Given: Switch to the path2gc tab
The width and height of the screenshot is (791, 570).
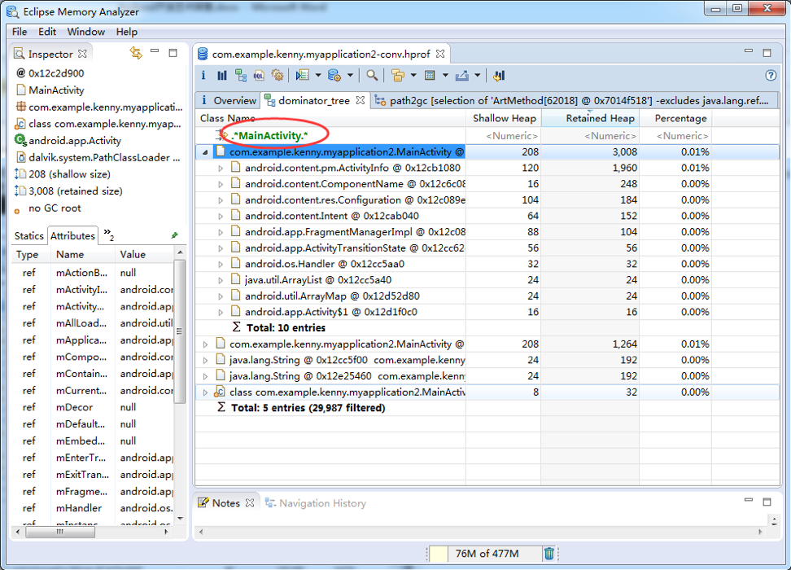Looking at the screenshot, I should click(x=574, y=100).
